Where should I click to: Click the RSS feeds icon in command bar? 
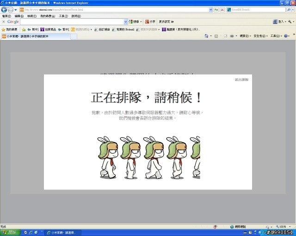216,36
